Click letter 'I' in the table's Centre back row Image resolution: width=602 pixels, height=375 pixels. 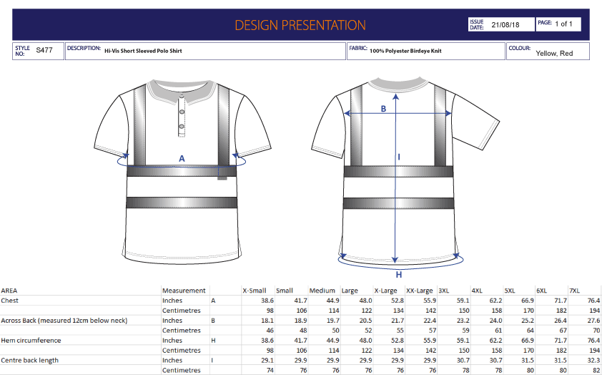[x=212, y=361]
